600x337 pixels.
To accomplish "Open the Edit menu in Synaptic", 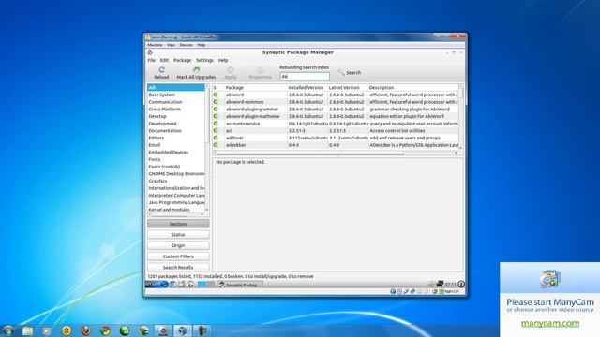I will (164, 60).
